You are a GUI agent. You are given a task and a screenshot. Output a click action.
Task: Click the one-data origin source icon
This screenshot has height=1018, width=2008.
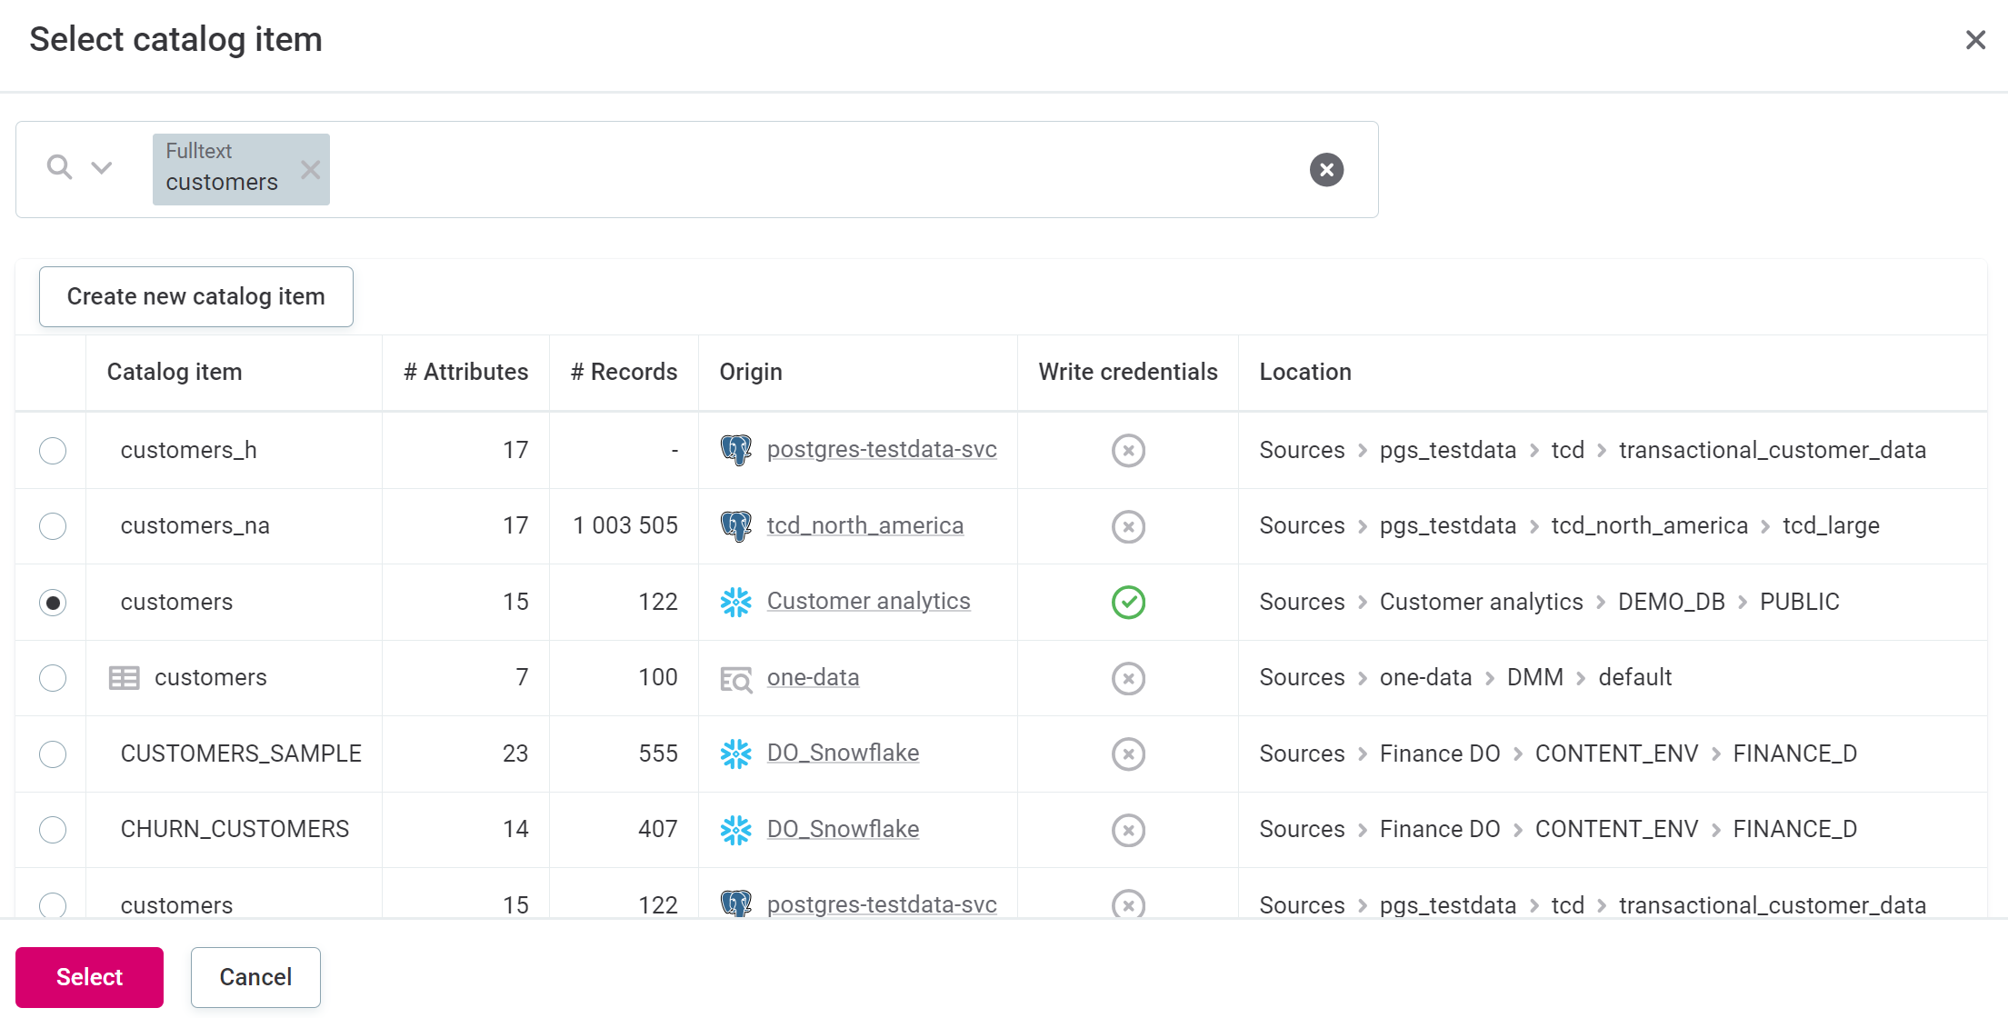(x=735, y=678)
